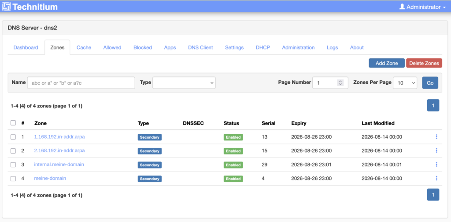Click the Last Modified column header
451x222 pixels.
click(x=378, y=123)
